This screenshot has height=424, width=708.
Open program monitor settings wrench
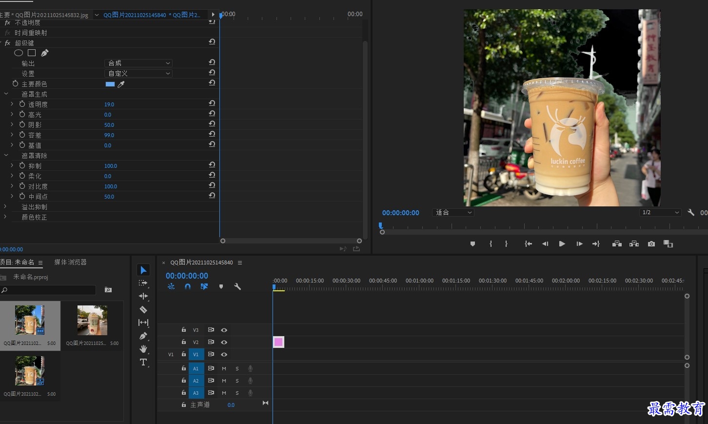coord(691,212)
